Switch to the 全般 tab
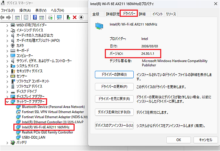 point(96,14)
